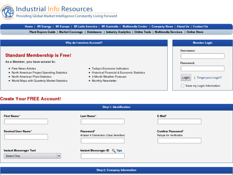Click the Confirm Password field
The image size is (233, 175).
(179, 141)
